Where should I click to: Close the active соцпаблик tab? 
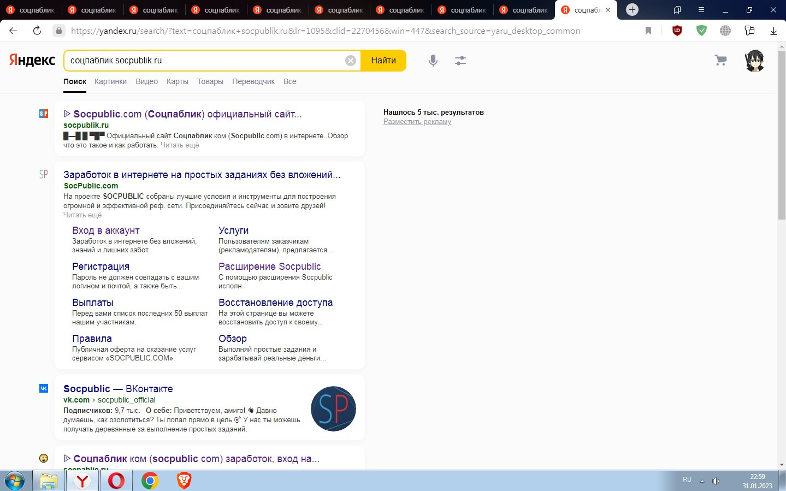(608, 10)
